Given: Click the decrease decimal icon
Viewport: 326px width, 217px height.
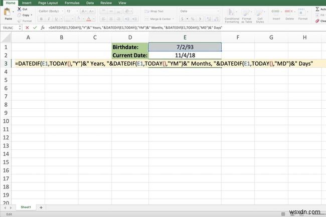Looking at the screenshot, I should 216,19.
